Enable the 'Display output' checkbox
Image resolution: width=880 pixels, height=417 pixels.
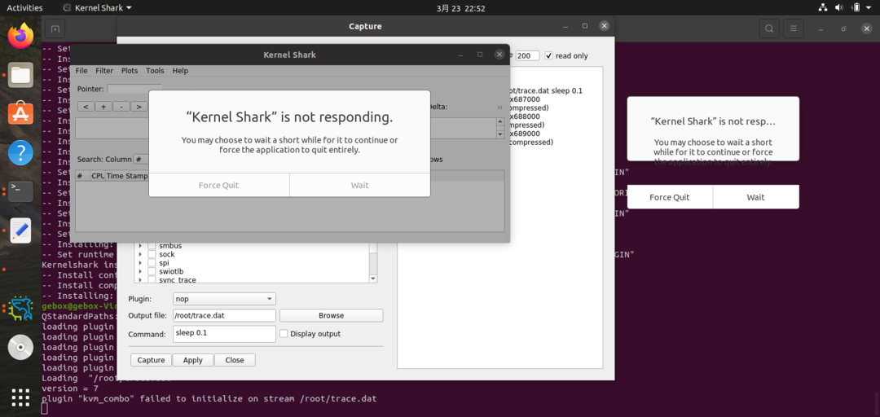[x=284, y=333]
